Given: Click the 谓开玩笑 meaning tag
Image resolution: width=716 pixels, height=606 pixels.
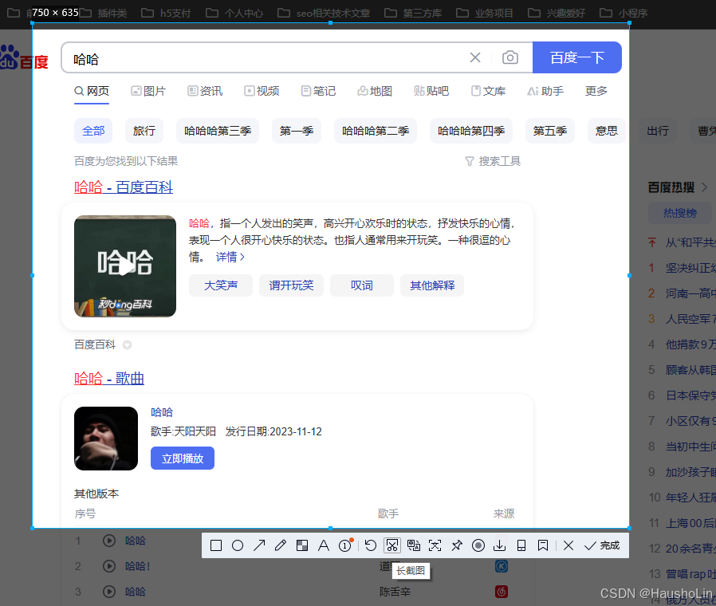Looking at the screenshot, I should coord(291,285).
